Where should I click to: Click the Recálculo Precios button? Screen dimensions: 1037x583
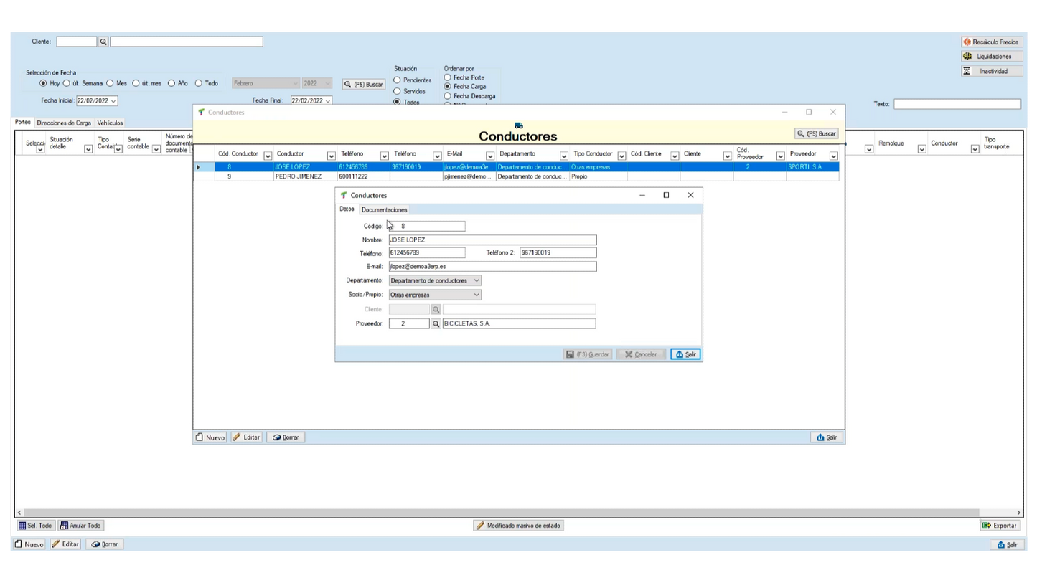click(992, 42)
